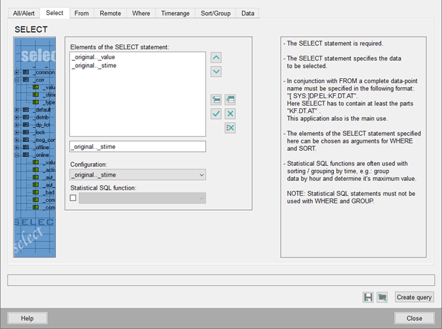Click the Help button

[27, 318]
